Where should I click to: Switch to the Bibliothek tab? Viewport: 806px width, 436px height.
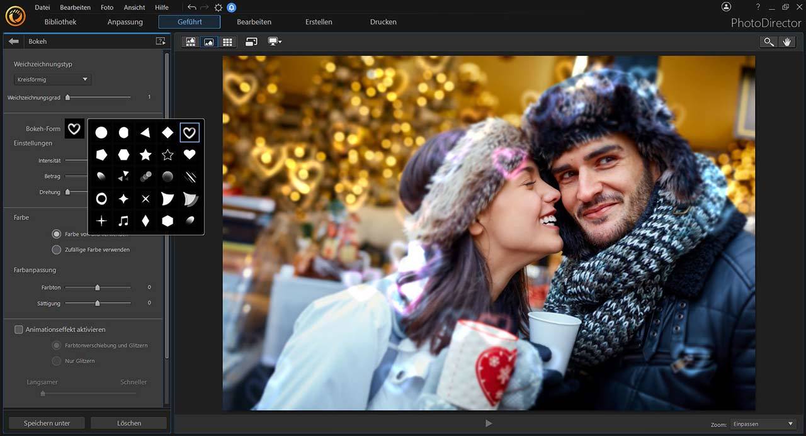click(x=60, y=22)
